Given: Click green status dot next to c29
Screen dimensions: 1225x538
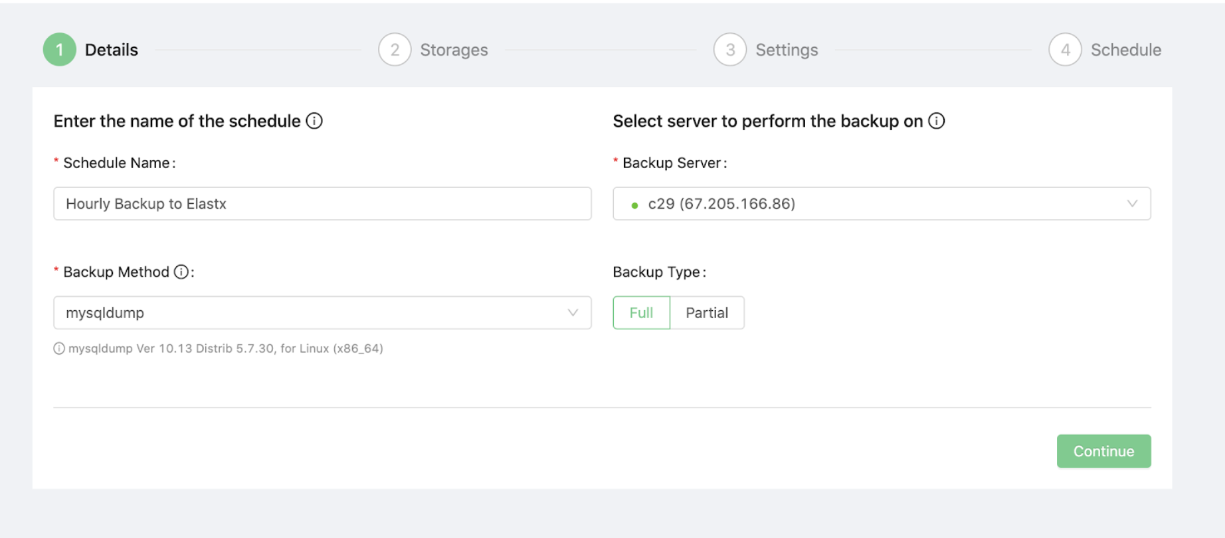Looking at the screenshot, I should click(634, 205).
